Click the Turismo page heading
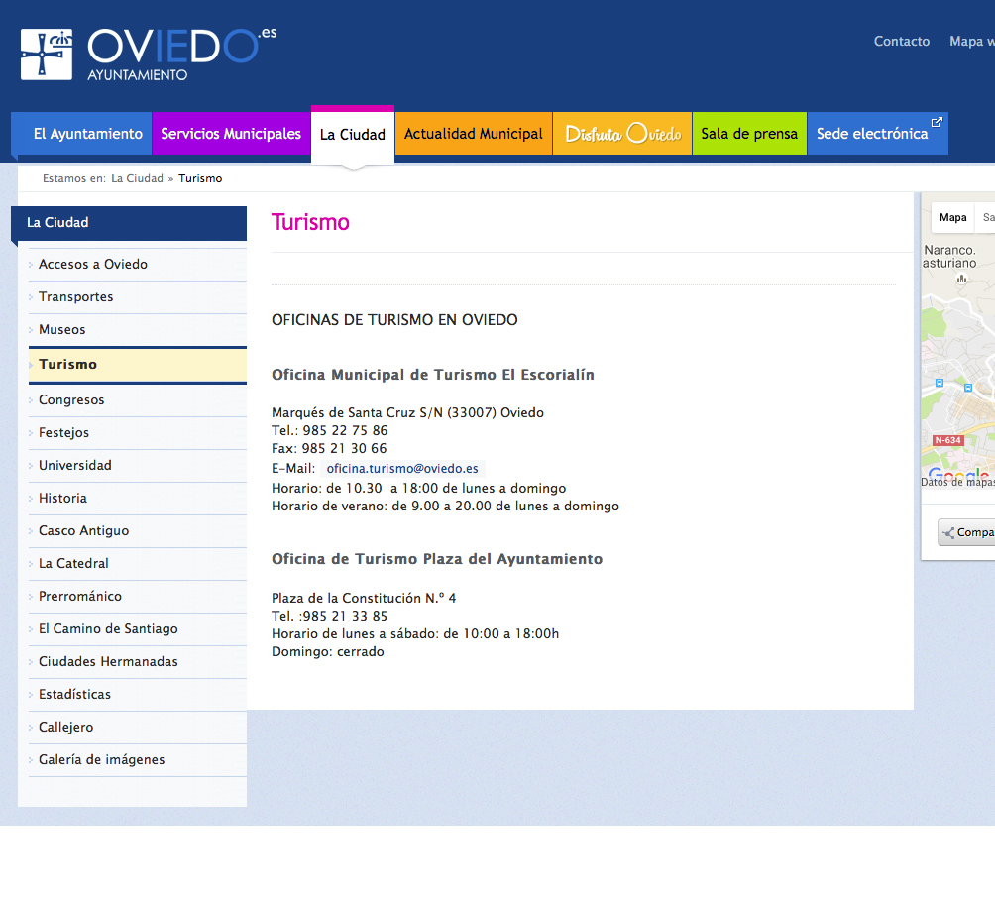 pyautogui.click(x=310, y=222)
